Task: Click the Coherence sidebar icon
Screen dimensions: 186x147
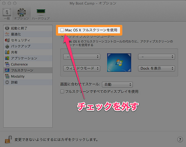Action: [x=7, y=64]
